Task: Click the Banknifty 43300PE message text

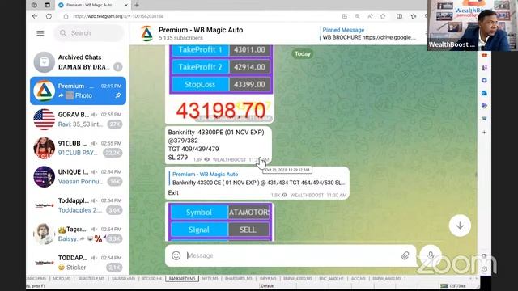Action: (x=216, y=145)
